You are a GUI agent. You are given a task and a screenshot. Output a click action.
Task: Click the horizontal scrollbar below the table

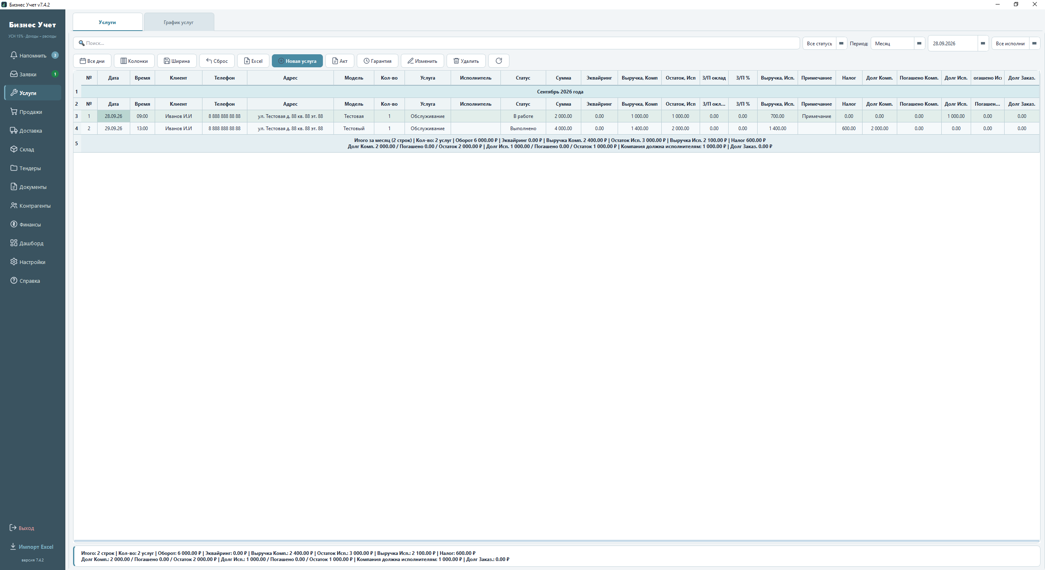tap(556, 541)
